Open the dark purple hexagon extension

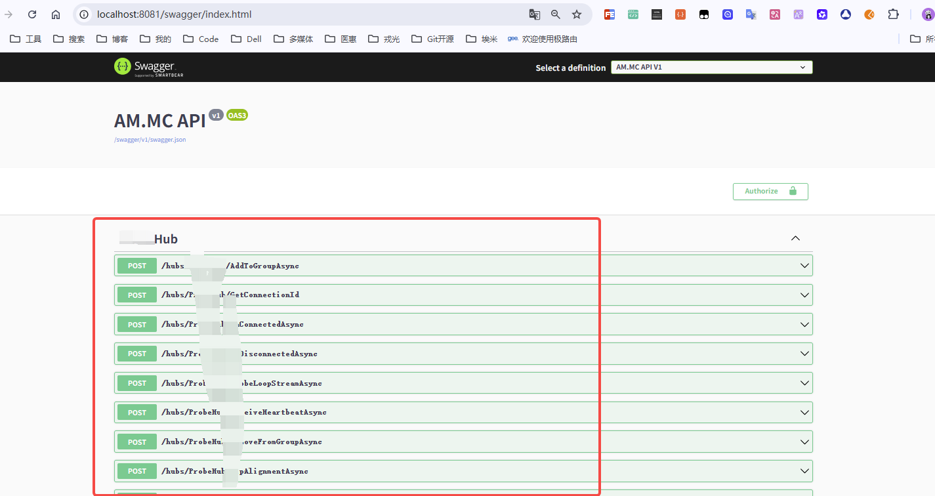click(822, 14)
